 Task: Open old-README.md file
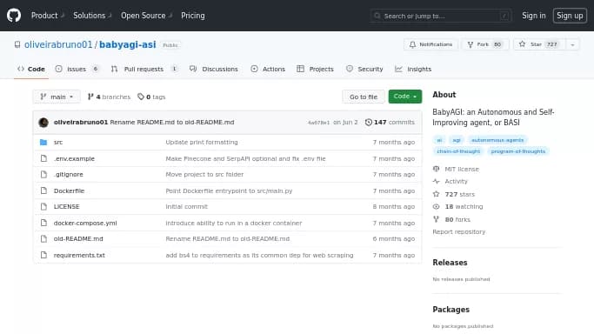(x=78, y=239)
